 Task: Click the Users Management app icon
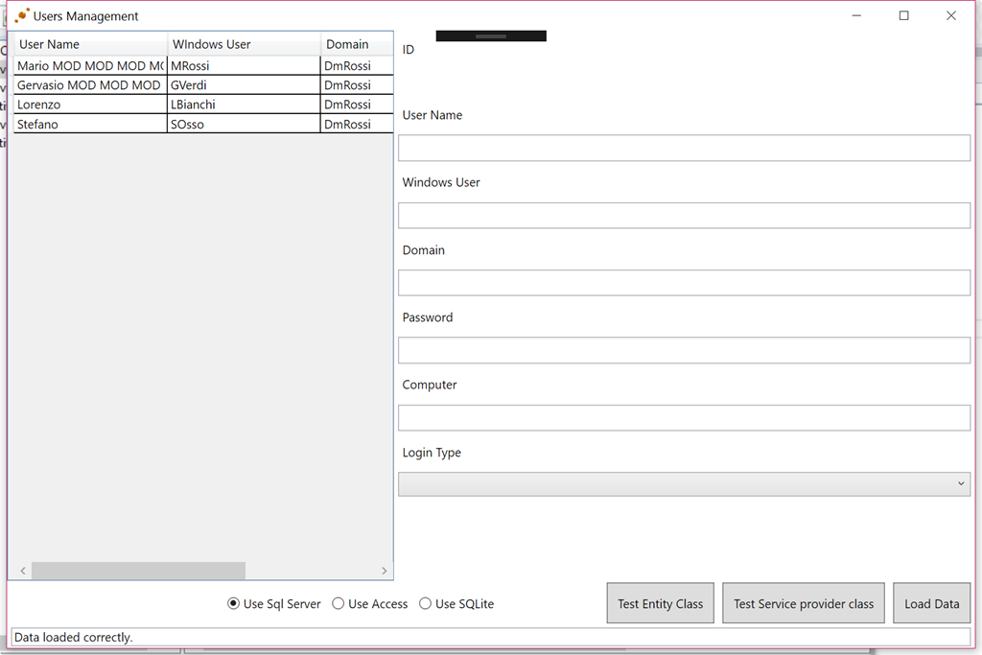click(x=21, y=16)
